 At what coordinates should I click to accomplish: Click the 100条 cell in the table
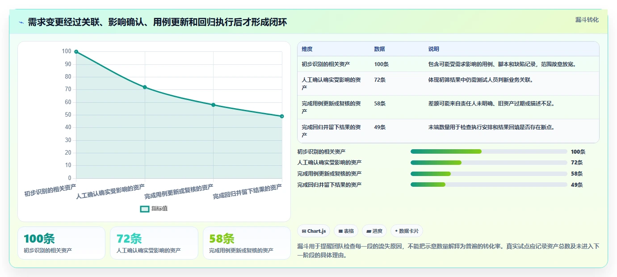point(381,64)
